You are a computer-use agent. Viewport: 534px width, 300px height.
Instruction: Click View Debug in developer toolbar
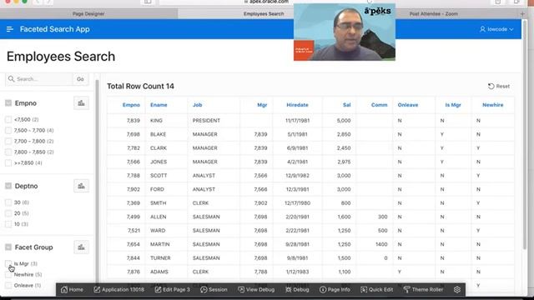pos(256,289)
